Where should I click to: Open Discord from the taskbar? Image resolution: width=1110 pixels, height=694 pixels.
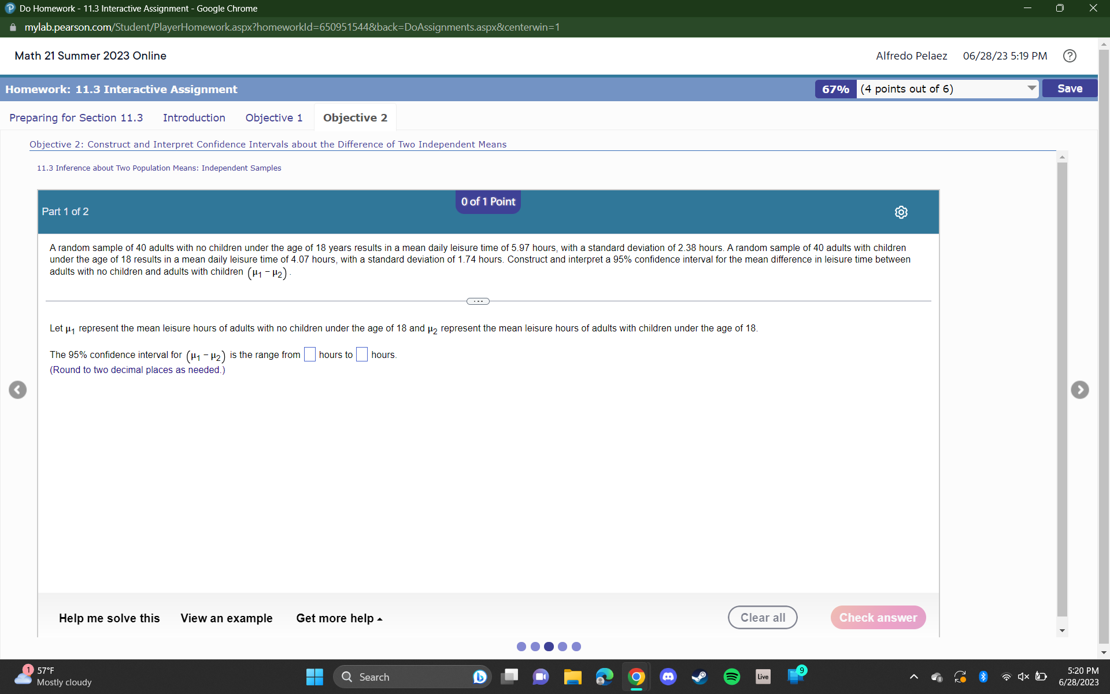(x=668, y=676)
